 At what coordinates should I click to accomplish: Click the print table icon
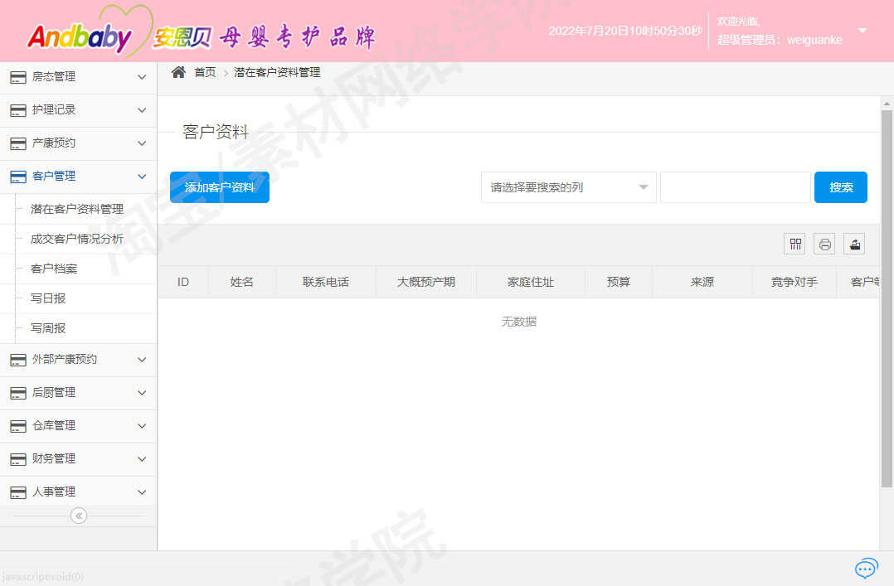824,244
